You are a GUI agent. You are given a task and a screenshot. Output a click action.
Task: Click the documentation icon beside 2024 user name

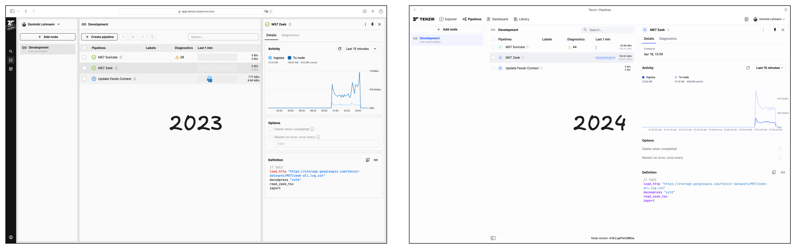[x=747, y=19]
